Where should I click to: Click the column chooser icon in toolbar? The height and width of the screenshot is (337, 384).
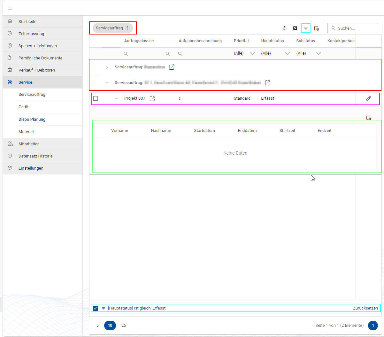pyautogui.click(x=316, y=28)
